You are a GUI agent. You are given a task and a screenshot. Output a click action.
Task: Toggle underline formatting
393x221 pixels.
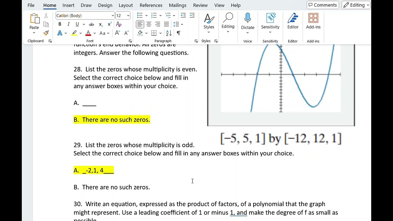coord(77,24)
